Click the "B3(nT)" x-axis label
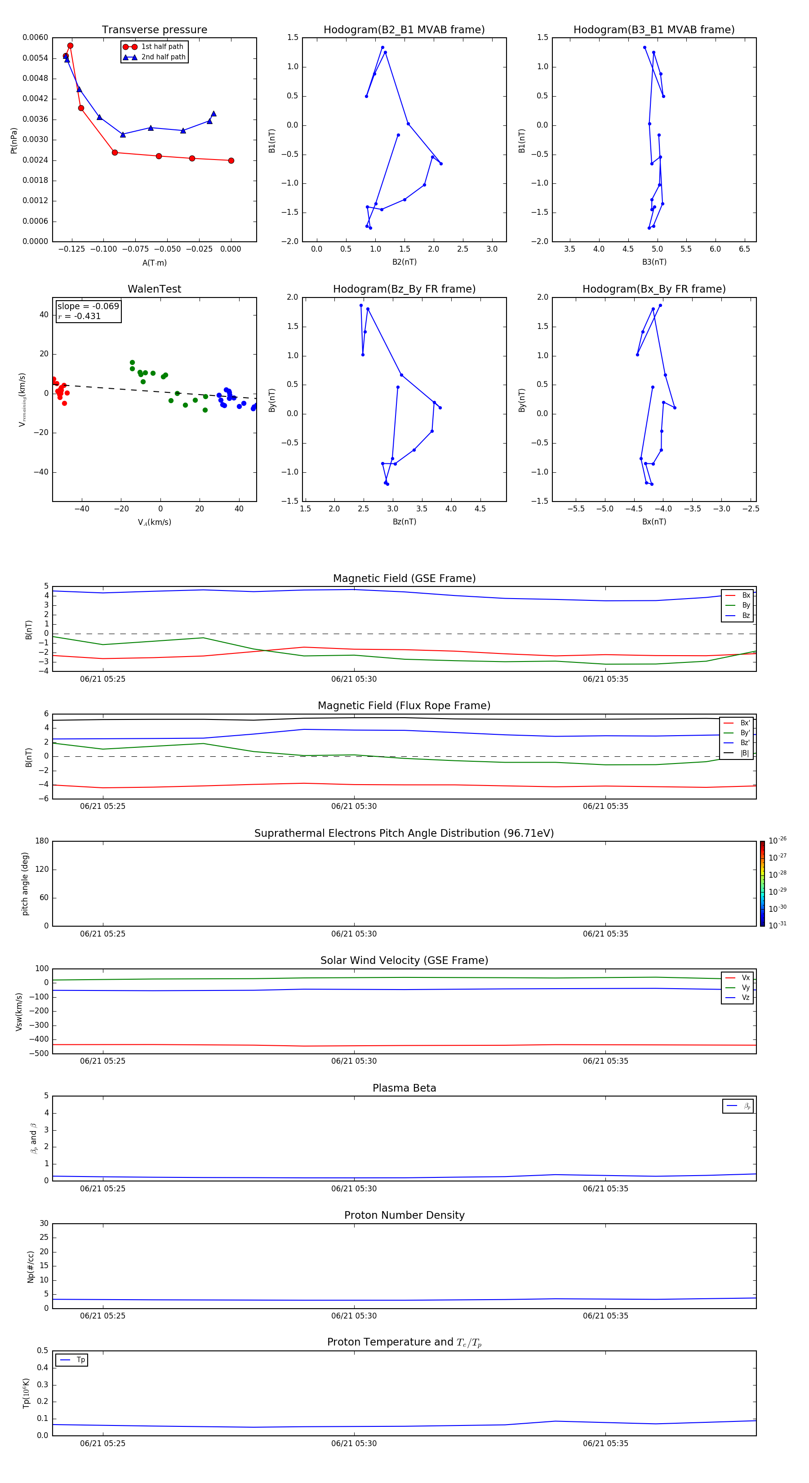Viewport: 809px width, 1483px height. [654, 262]
